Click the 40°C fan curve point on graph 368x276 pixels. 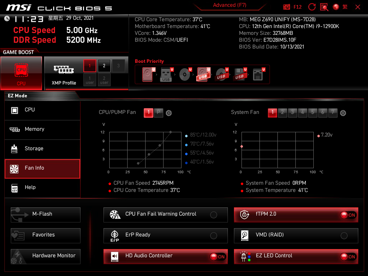[138, 164]
